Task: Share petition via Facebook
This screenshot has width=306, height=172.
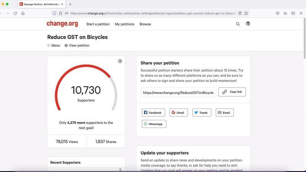Action: (153, 113)
